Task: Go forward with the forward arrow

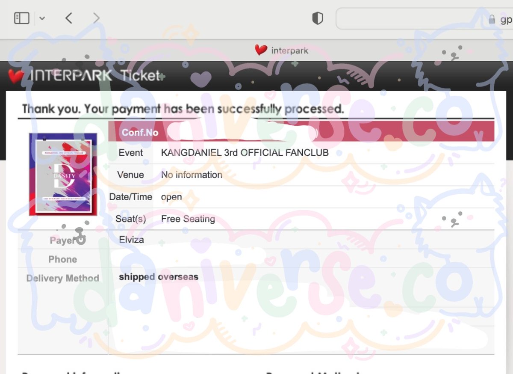Action: [96, 18]
